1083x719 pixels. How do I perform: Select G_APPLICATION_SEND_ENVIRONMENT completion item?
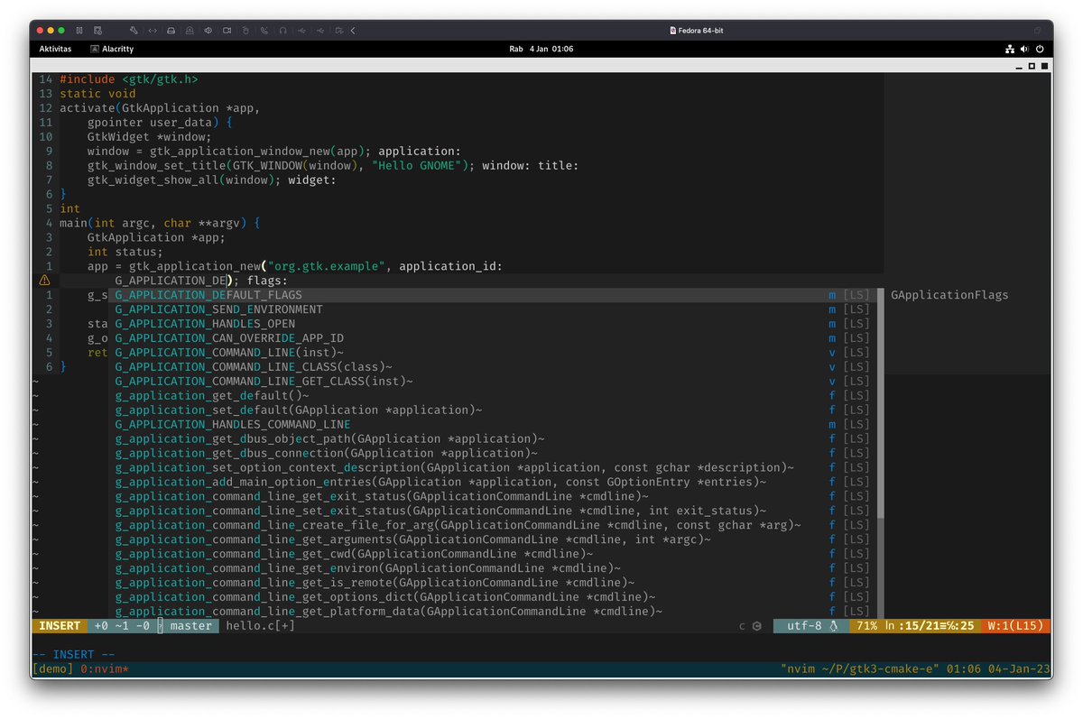[x=493, y=309]
